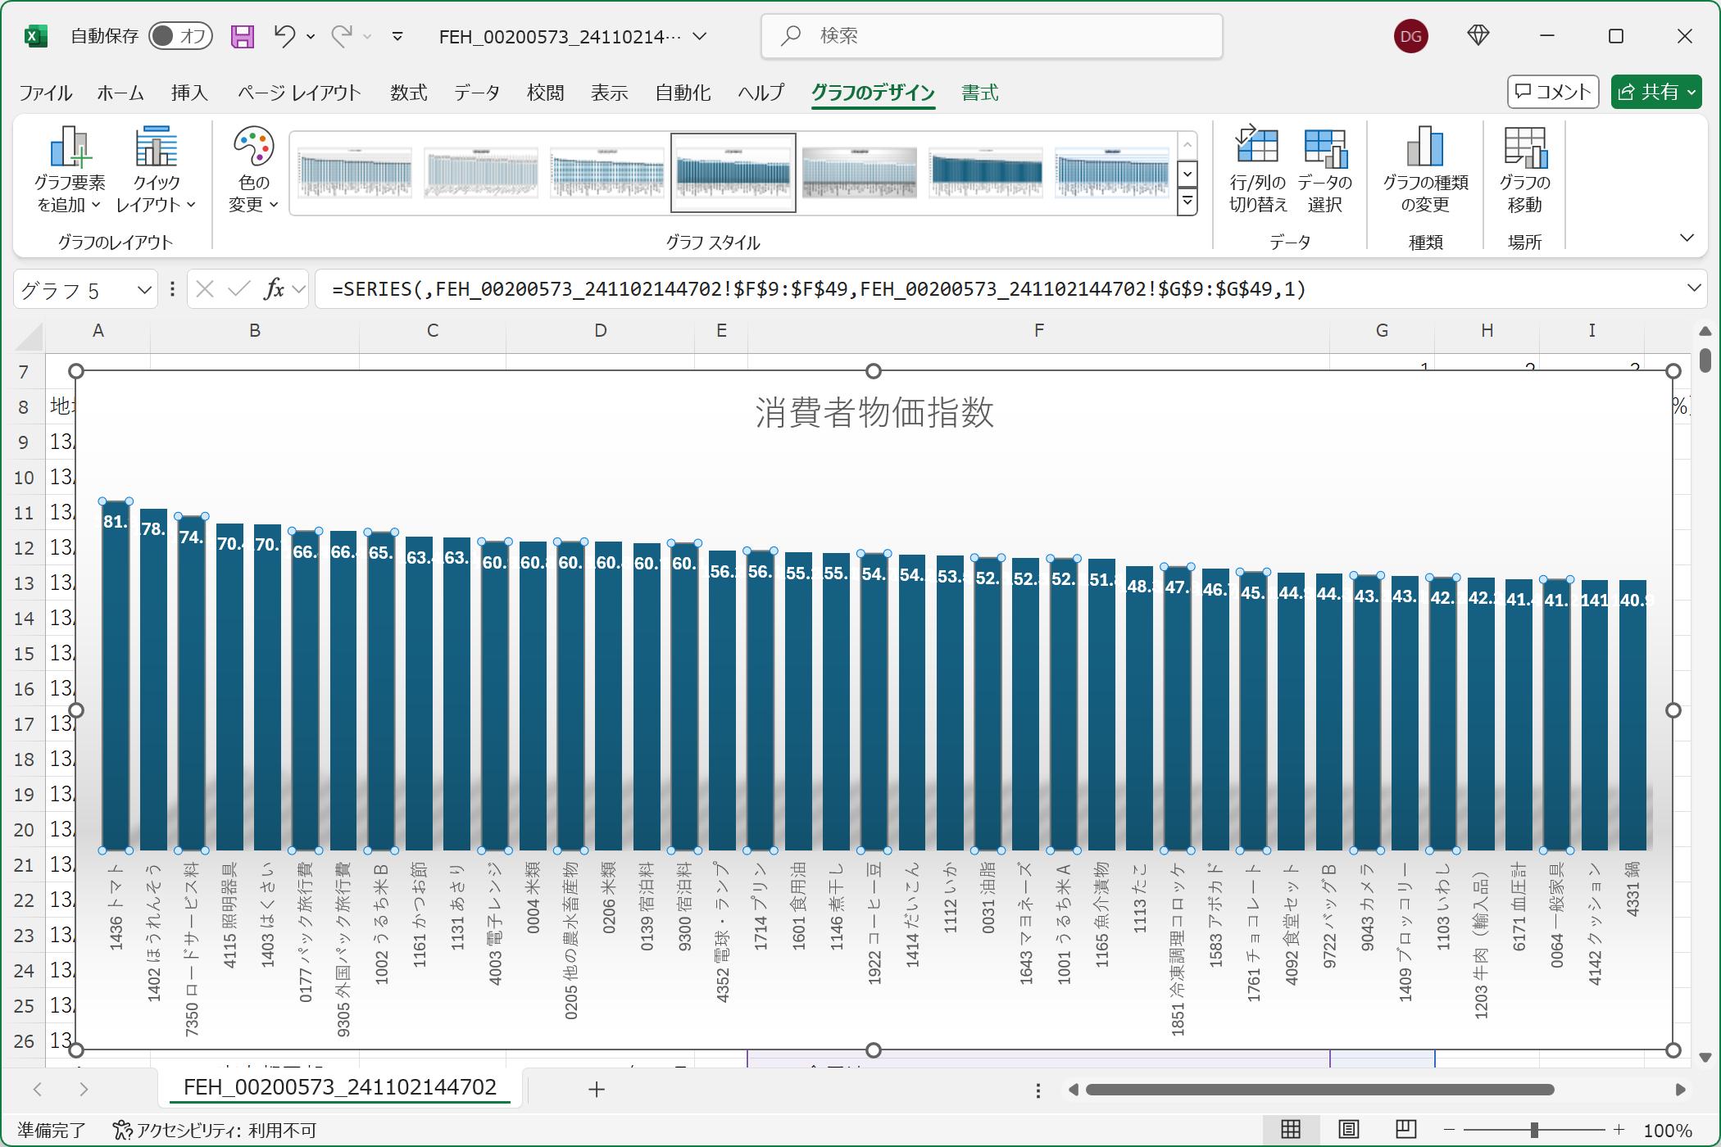Viewport: 1721px width, 1147px height.
Task: Open Quick Access Toolbar customize menu
Action: 397,36
